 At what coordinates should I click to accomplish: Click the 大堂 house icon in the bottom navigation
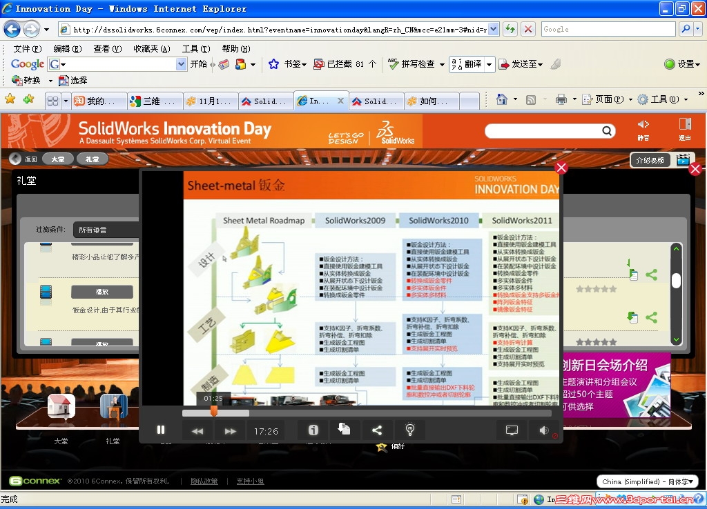point(61,406)
